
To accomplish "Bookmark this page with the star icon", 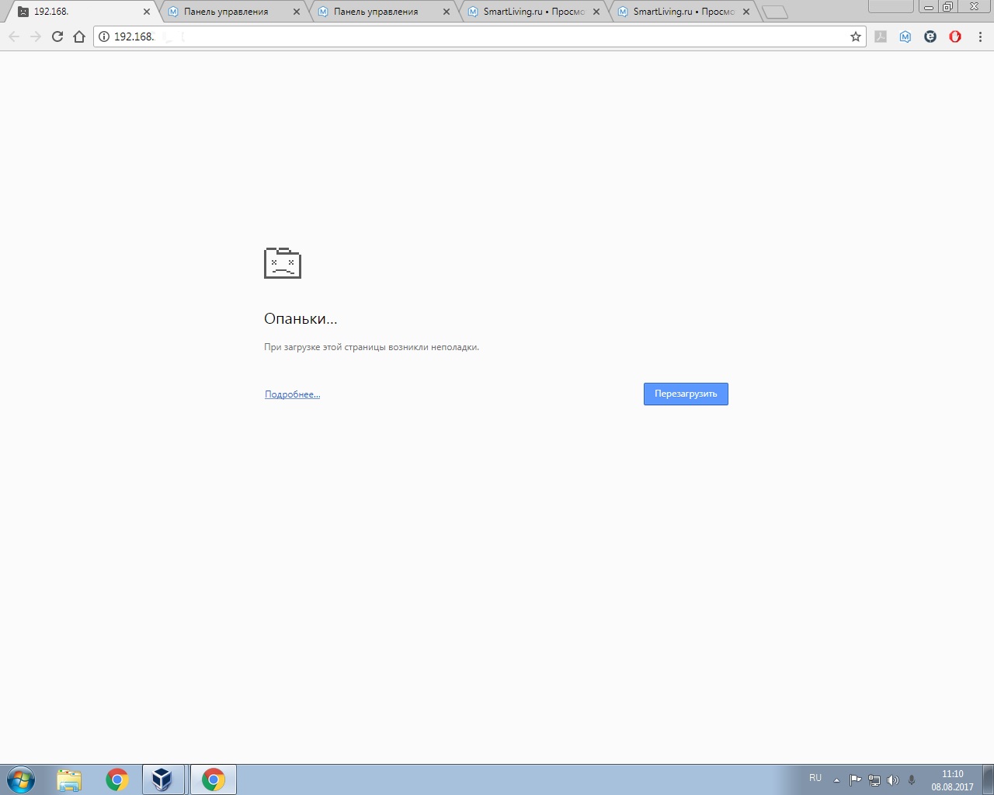I will (856, 36).
